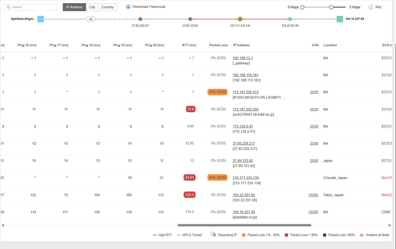Open IP address 192.168.110.161 link

coord(246,75)
